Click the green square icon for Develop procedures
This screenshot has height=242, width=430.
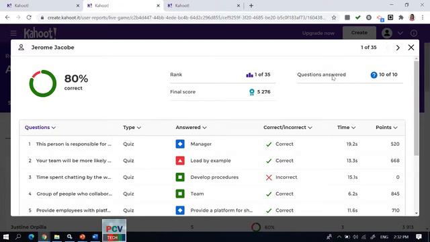pyautogui.click(x=180, y=177)
